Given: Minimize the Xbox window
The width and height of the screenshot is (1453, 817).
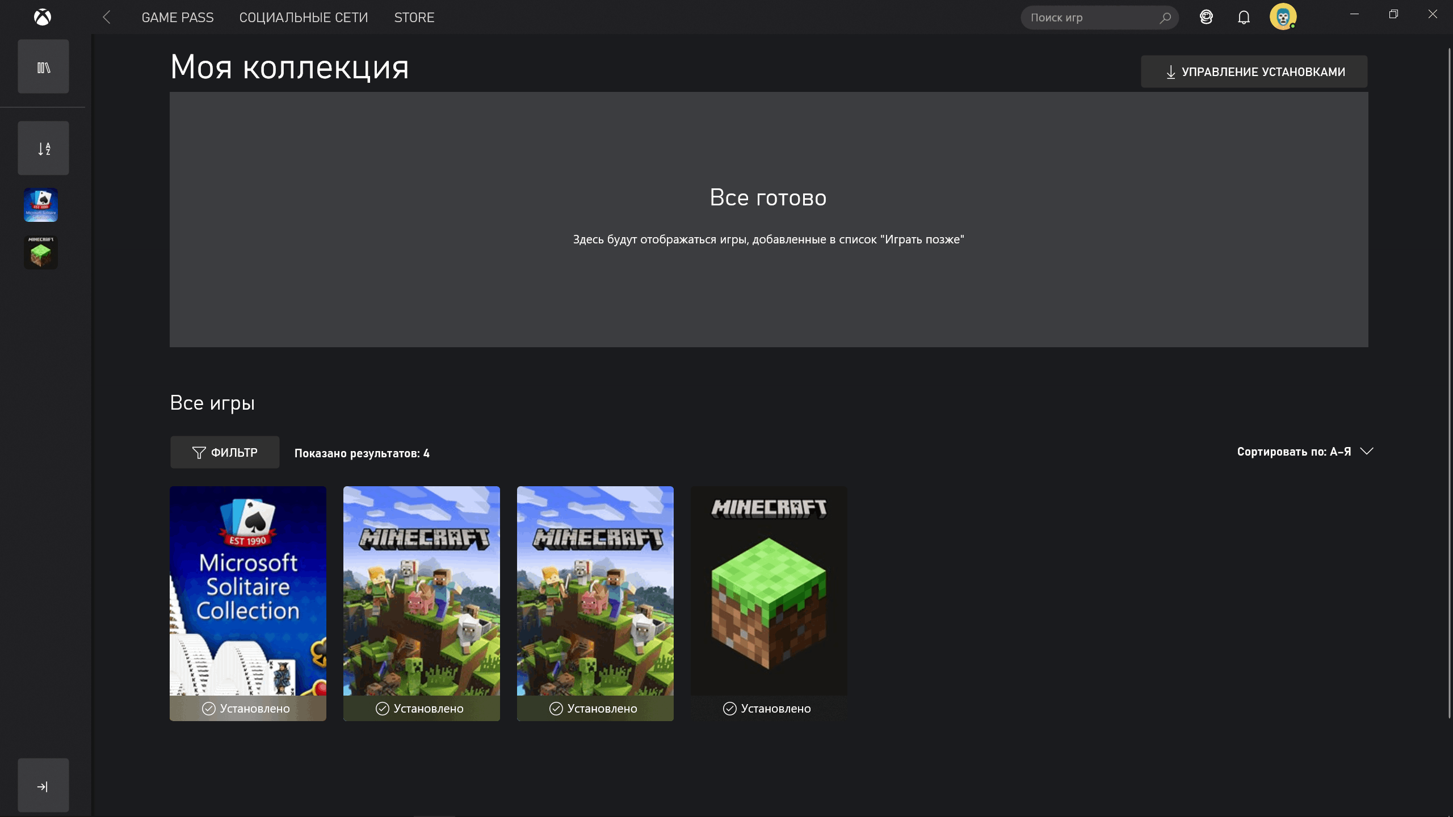Looking at the screenshot, I should tap(1355, 14).
